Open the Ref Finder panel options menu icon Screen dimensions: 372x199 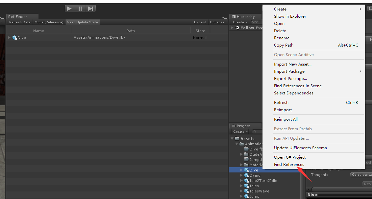224,17
